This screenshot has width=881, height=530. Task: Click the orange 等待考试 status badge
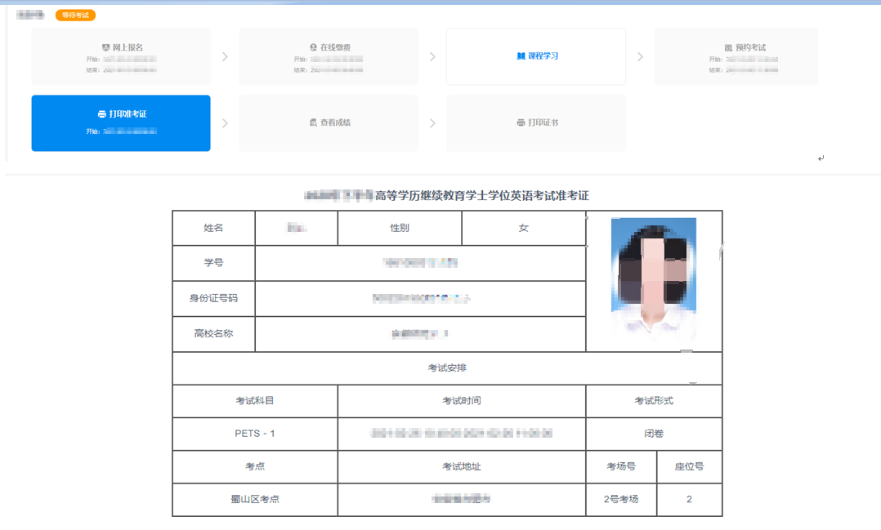point(75,15)
